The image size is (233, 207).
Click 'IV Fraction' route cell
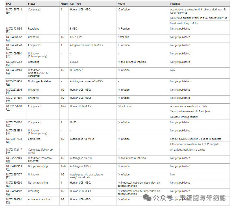[x=123, y=29]
